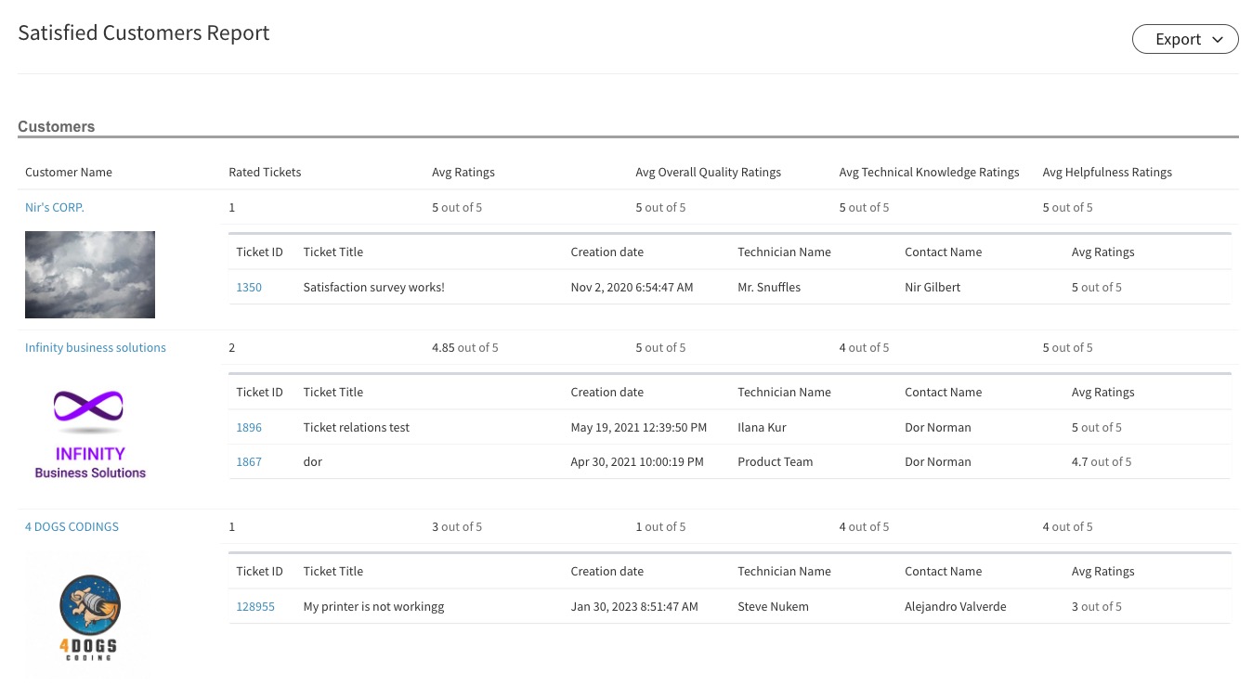Click 1 out of 5 overall quality rating
This screenshot has height=685, width=1252.
pos(660,527)
